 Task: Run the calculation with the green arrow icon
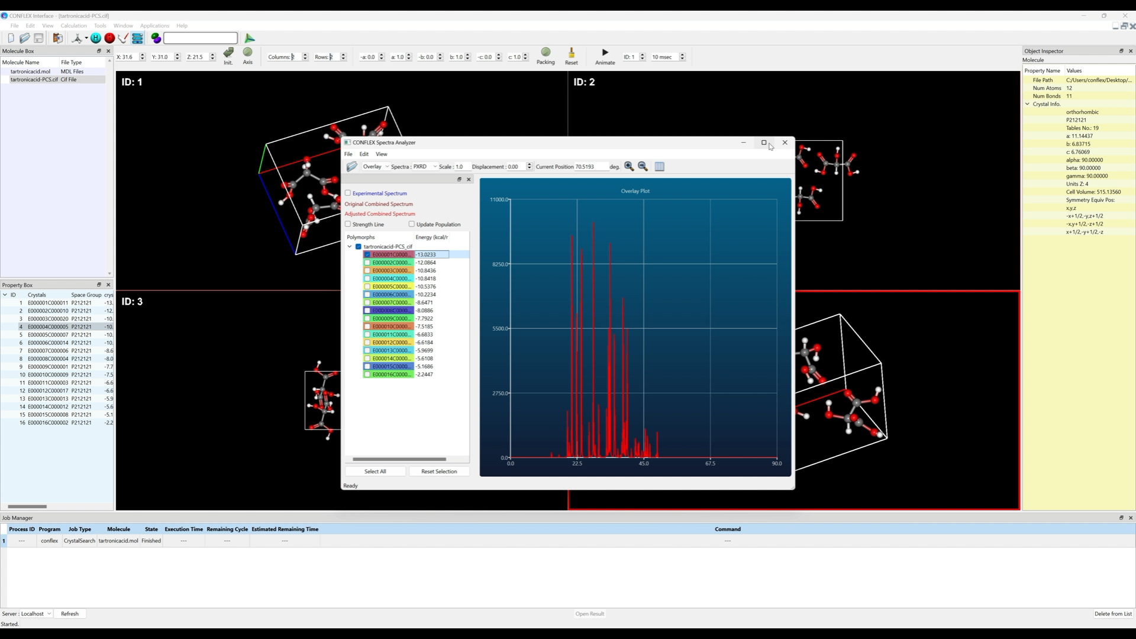(x=250, y=38)
